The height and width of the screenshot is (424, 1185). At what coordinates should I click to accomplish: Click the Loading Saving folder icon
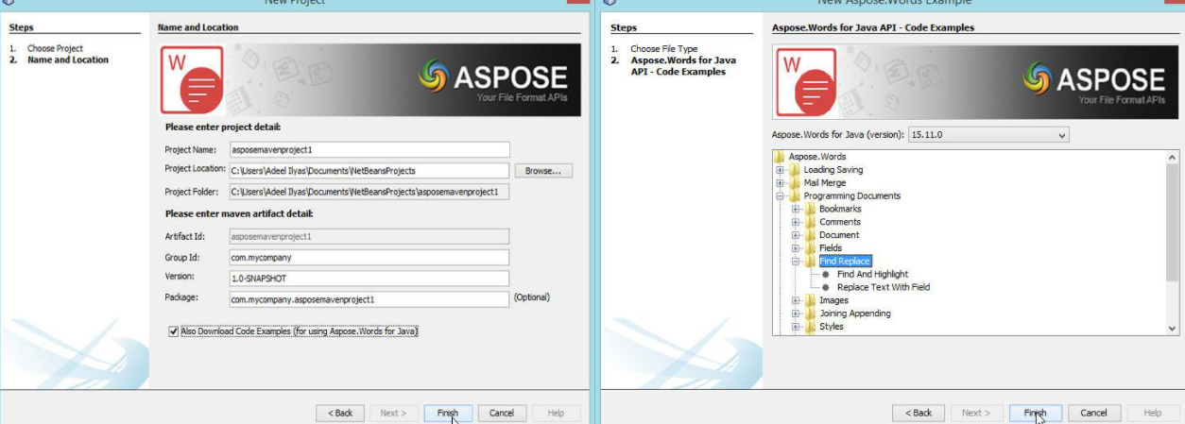tap(795, 170)
